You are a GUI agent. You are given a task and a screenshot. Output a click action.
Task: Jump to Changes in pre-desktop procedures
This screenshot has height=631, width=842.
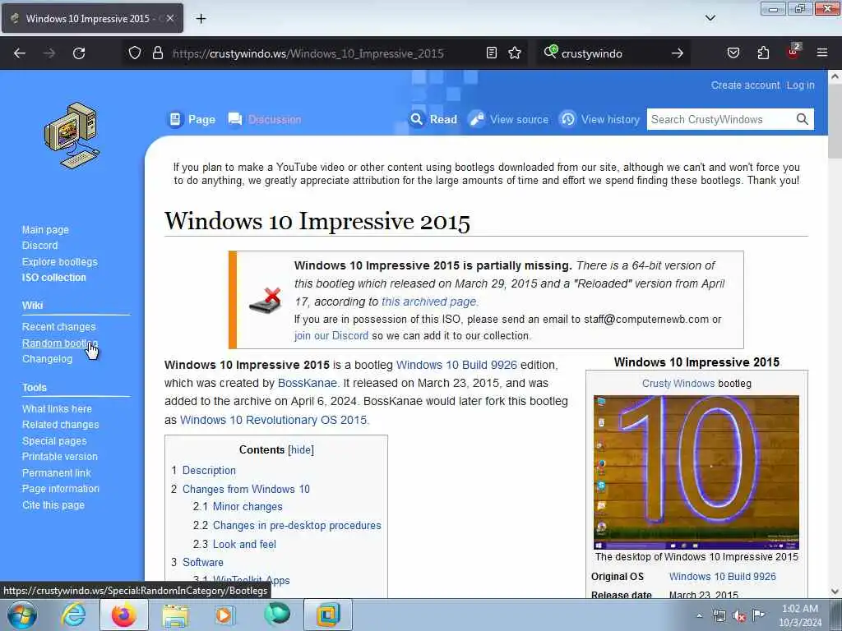[297, 525]
